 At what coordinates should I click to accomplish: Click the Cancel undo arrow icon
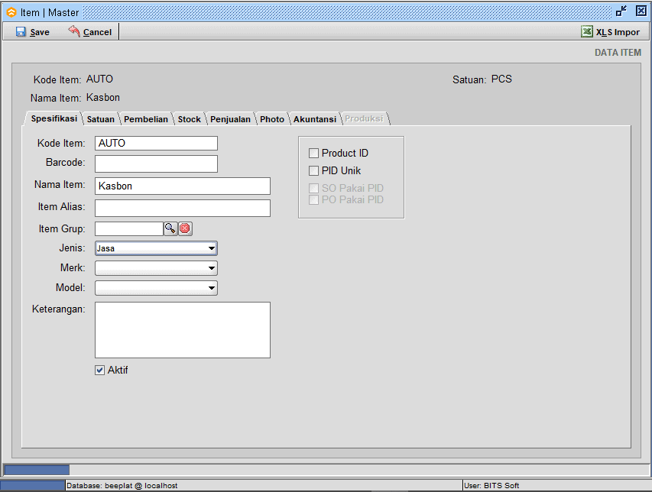point(74,31)
